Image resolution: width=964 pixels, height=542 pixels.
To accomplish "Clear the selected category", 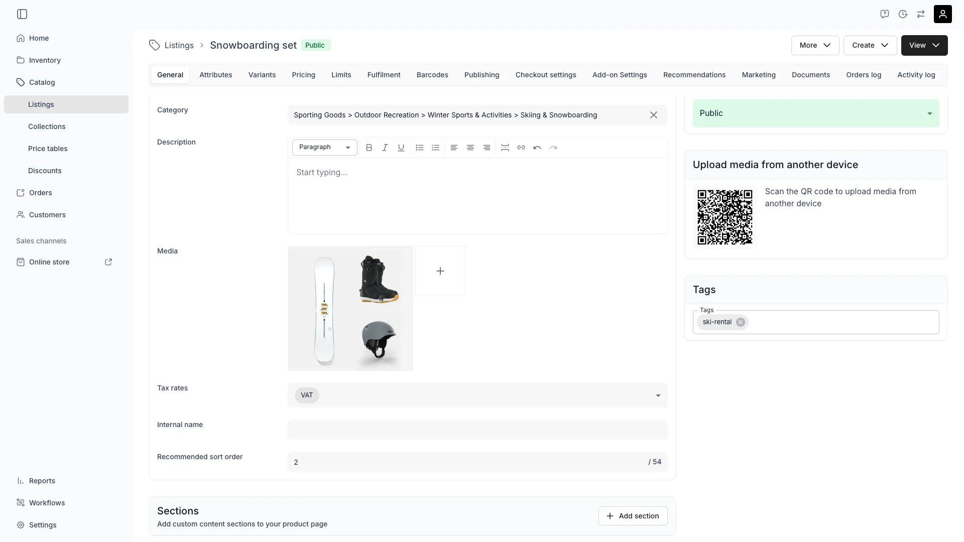I will pyautogui.click(x=654, y=115).
